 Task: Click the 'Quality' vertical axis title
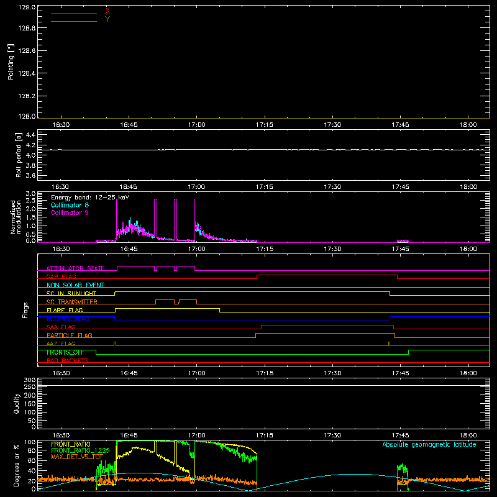point(17,403)
